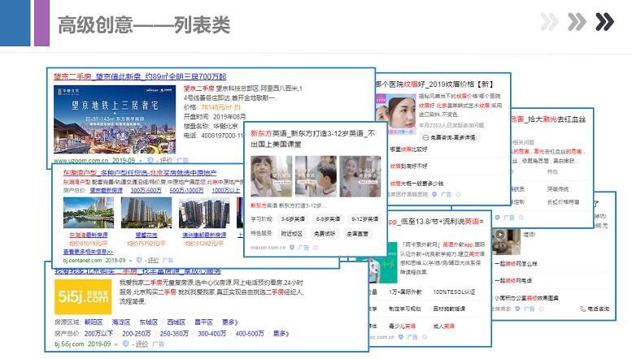Viewport: 632px width, 359px height.
Task: Expand 更多 in the 房源总价 row
Action: click(x=280, y=333)
